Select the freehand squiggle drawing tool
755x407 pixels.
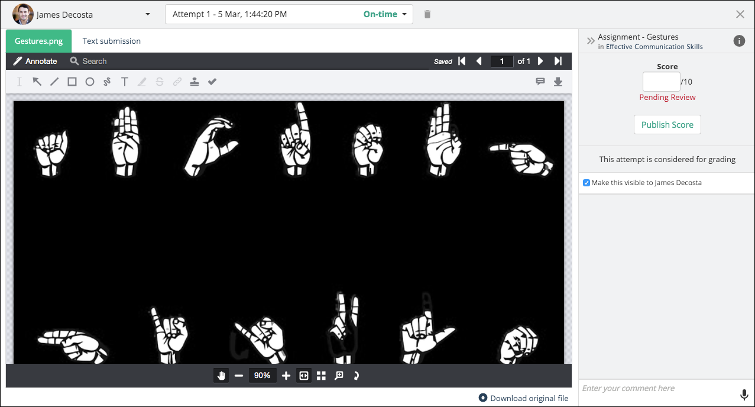click(x=107, y=82)
